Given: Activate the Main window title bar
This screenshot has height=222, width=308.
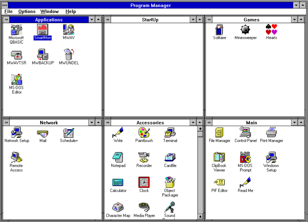Looking at the screenshot, I should pyautogui.click(x=252, y=123).
